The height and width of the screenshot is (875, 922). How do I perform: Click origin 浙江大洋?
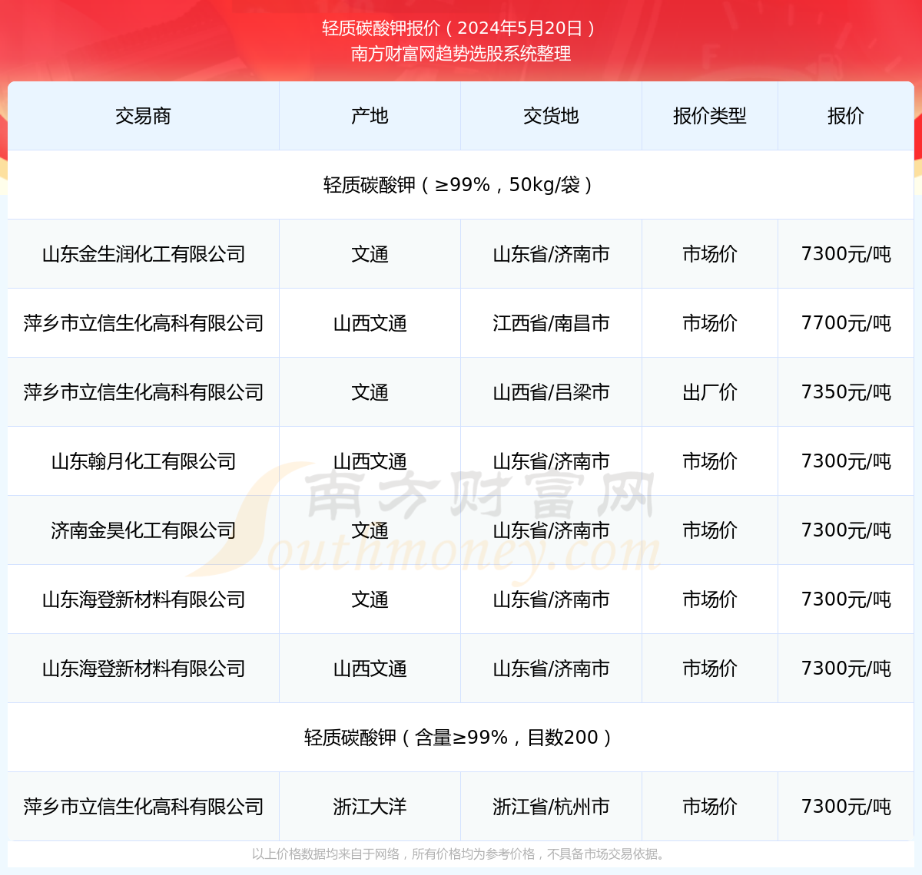tap(370, 807)
